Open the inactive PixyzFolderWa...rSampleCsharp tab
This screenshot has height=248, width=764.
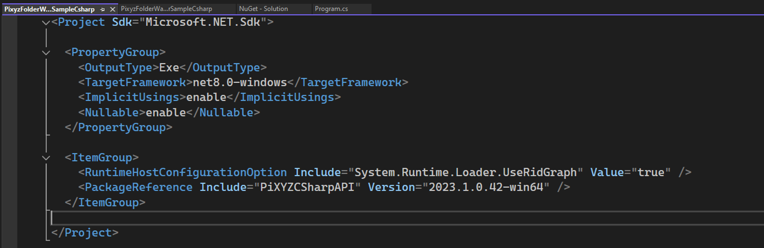(166, 9)
